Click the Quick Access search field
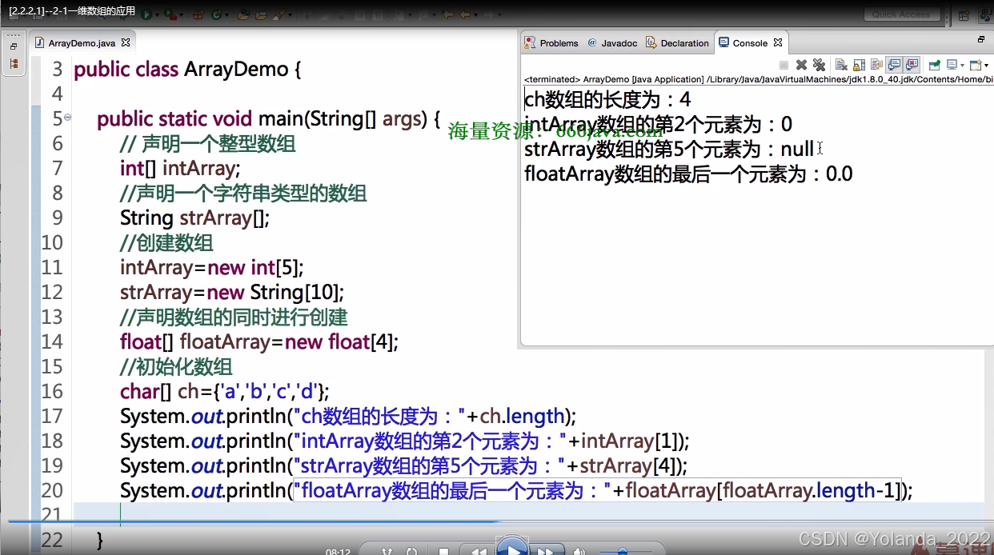This screenshot has width=994, height=555. [901, 14]
